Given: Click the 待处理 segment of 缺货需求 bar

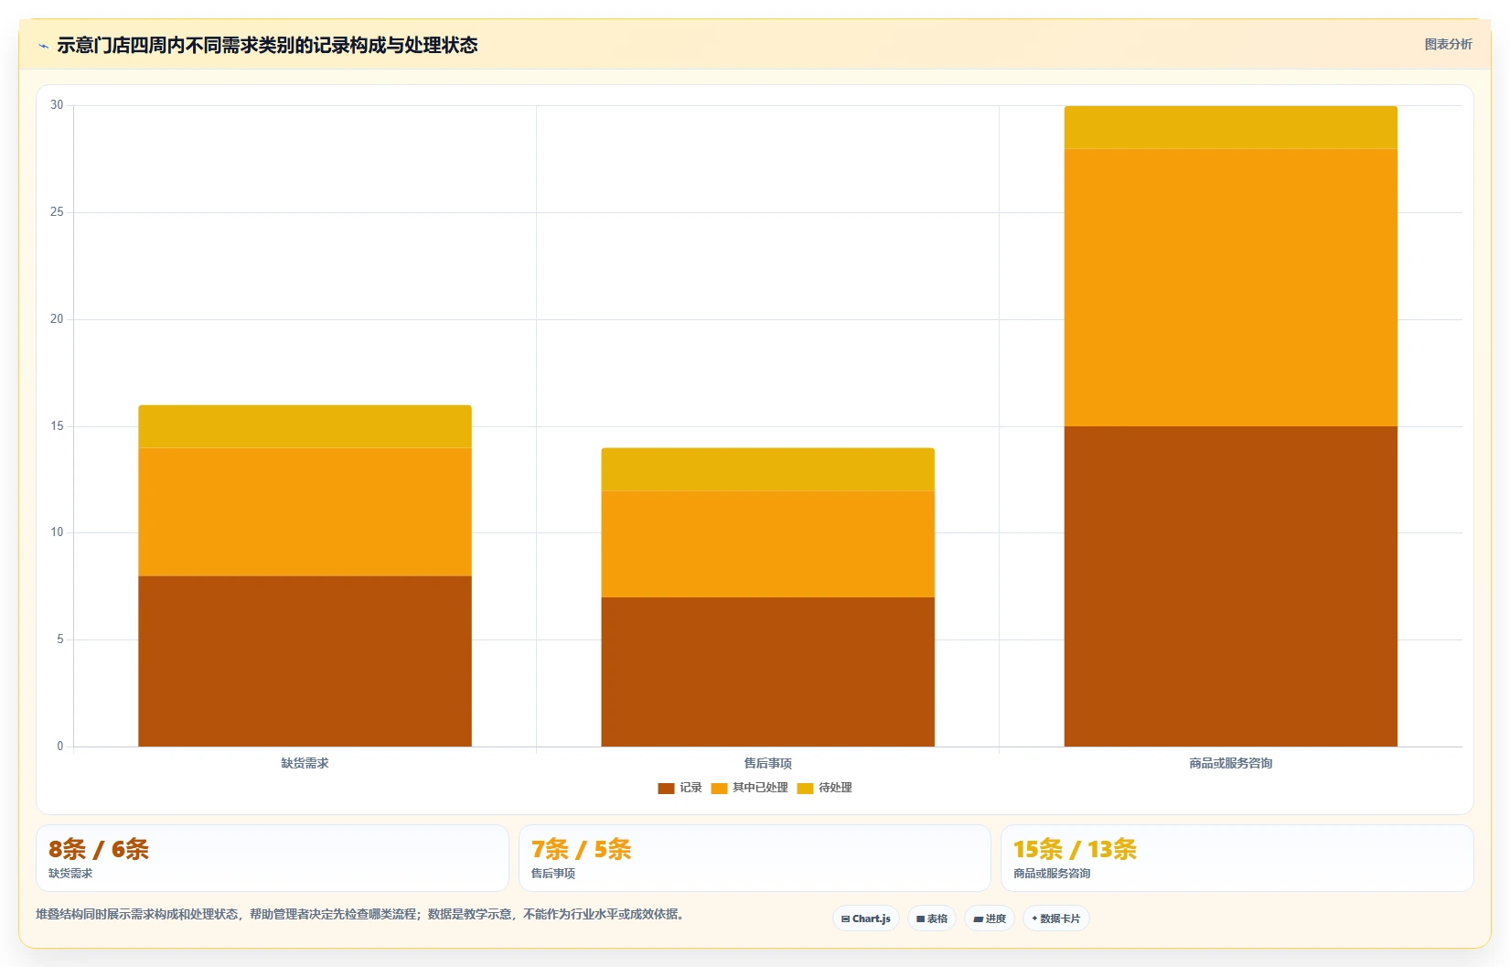Looking at the screenshot, I should click(x=305, y=426).
